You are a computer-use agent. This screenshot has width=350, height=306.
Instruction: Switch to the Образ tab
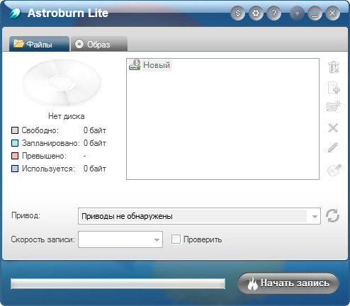[x=99, y=44]
